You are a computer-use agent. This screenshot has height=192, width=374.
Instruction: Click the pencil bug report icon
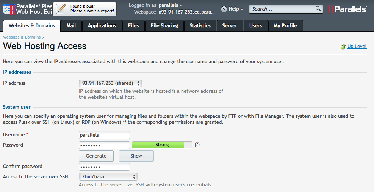(62, 9)
